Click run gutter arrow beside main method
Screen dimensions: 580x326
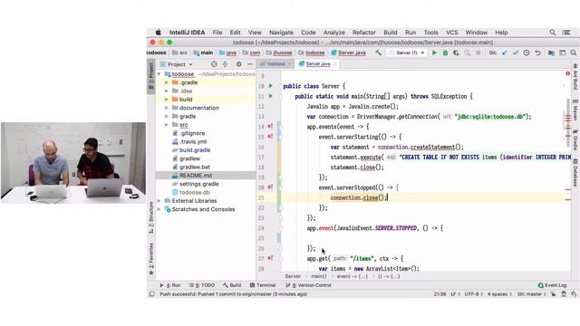tap(271, 96)
